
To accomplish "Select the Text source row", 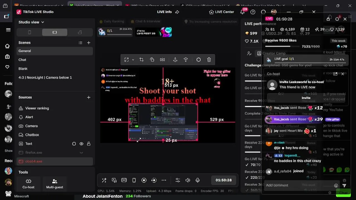I will (55, 144).
